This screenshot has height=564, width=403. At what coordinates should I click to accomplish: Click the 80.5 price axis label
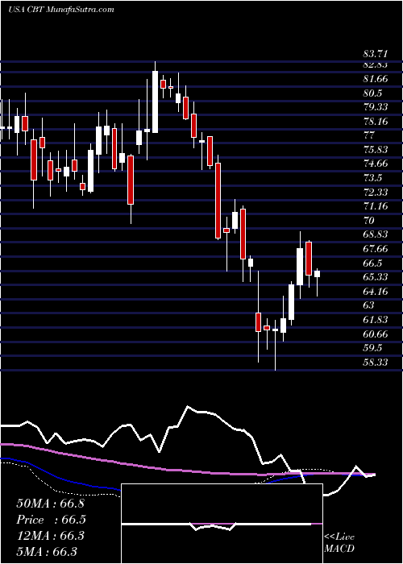[372, 93]
